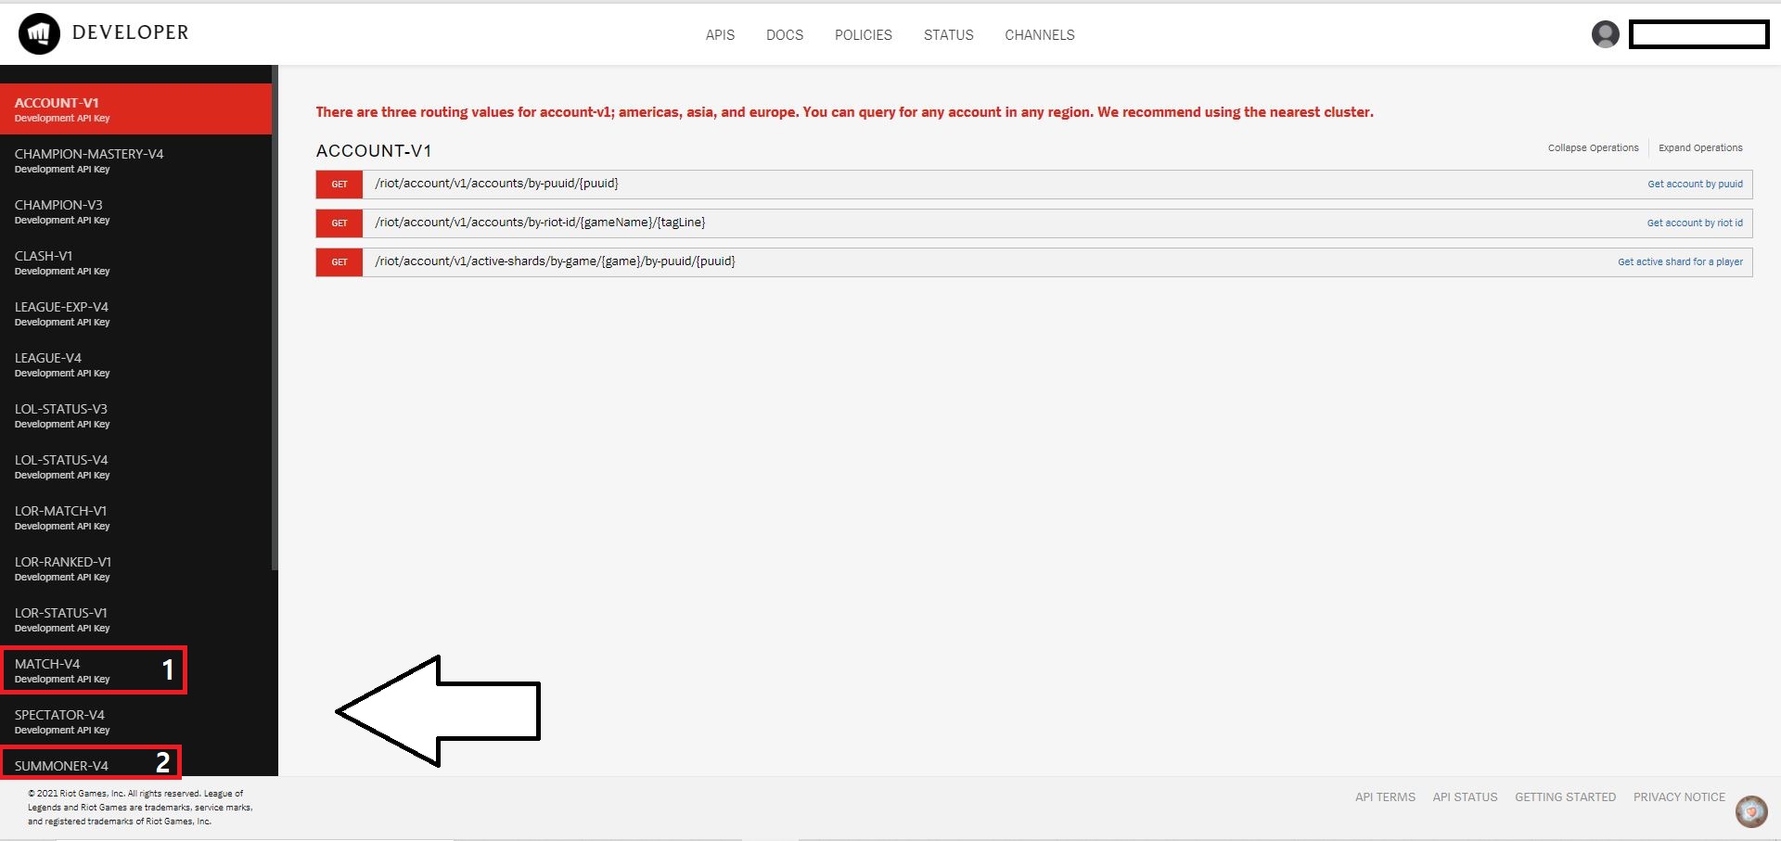This screenshot has width=1781, height=841.
Task: Expand GET active-shards by-game operation
Action: coord(1033,261)
